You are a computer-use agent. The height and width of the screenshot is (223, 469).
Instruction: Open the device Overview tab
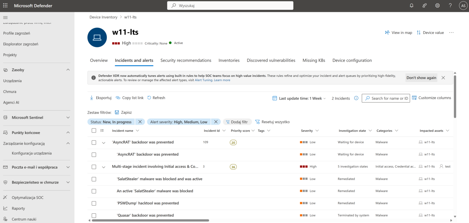99,60
